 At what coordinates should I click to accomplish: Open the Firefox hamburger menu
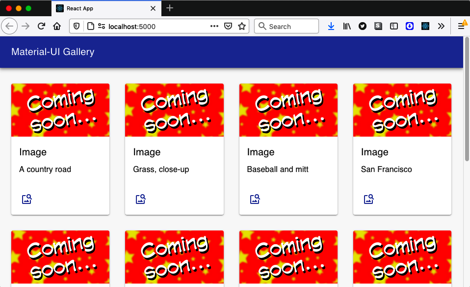461,27
